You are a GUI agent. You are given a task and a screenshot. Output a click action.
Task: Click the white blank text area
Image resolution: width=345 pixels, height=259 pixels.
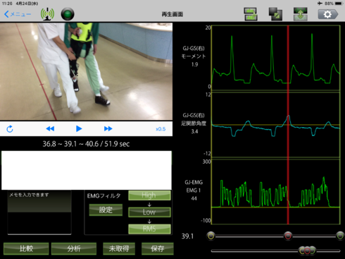87,170
